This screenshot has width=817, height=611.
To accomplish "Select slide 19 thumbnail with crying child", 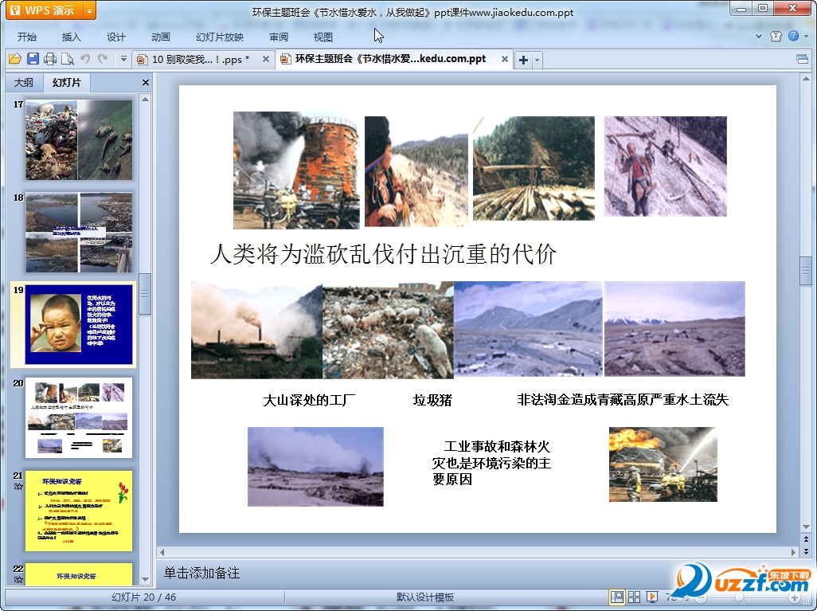I will (79, 324).
